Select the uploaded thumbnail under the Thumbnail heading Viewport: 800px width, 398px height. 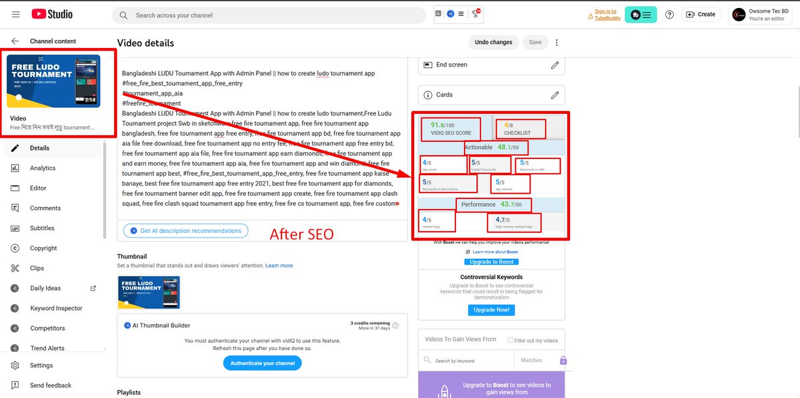click(149, 292)
